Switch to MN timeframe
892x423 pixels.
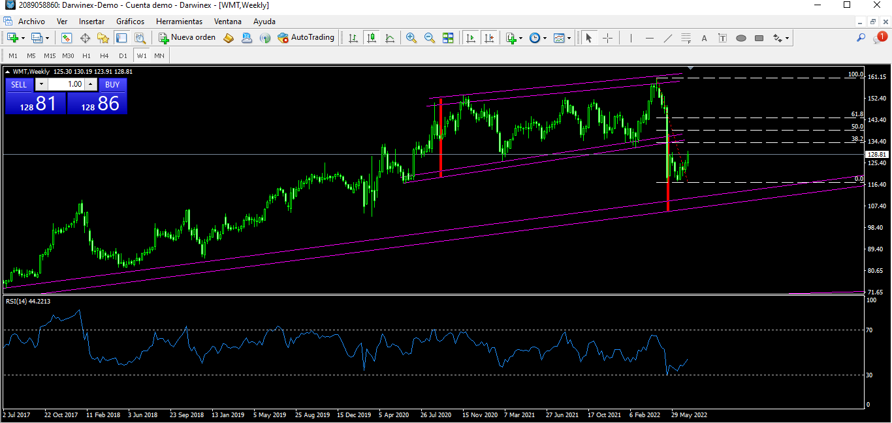[159, 55]
